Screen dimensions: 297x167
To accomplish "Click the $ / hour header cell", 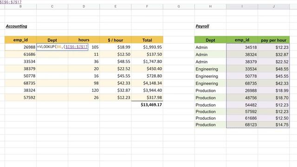I will click(116, 40).
